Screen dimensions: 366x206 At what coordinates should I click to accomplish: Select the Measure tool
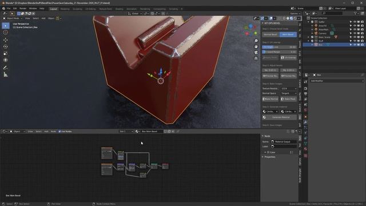coord(6,75)
